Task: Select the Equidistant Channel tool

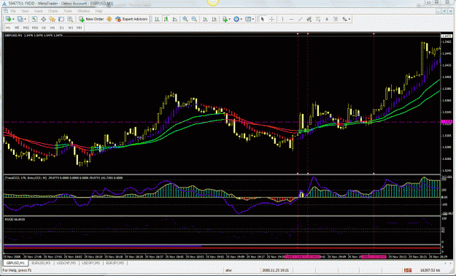Action: click(309, 19)
